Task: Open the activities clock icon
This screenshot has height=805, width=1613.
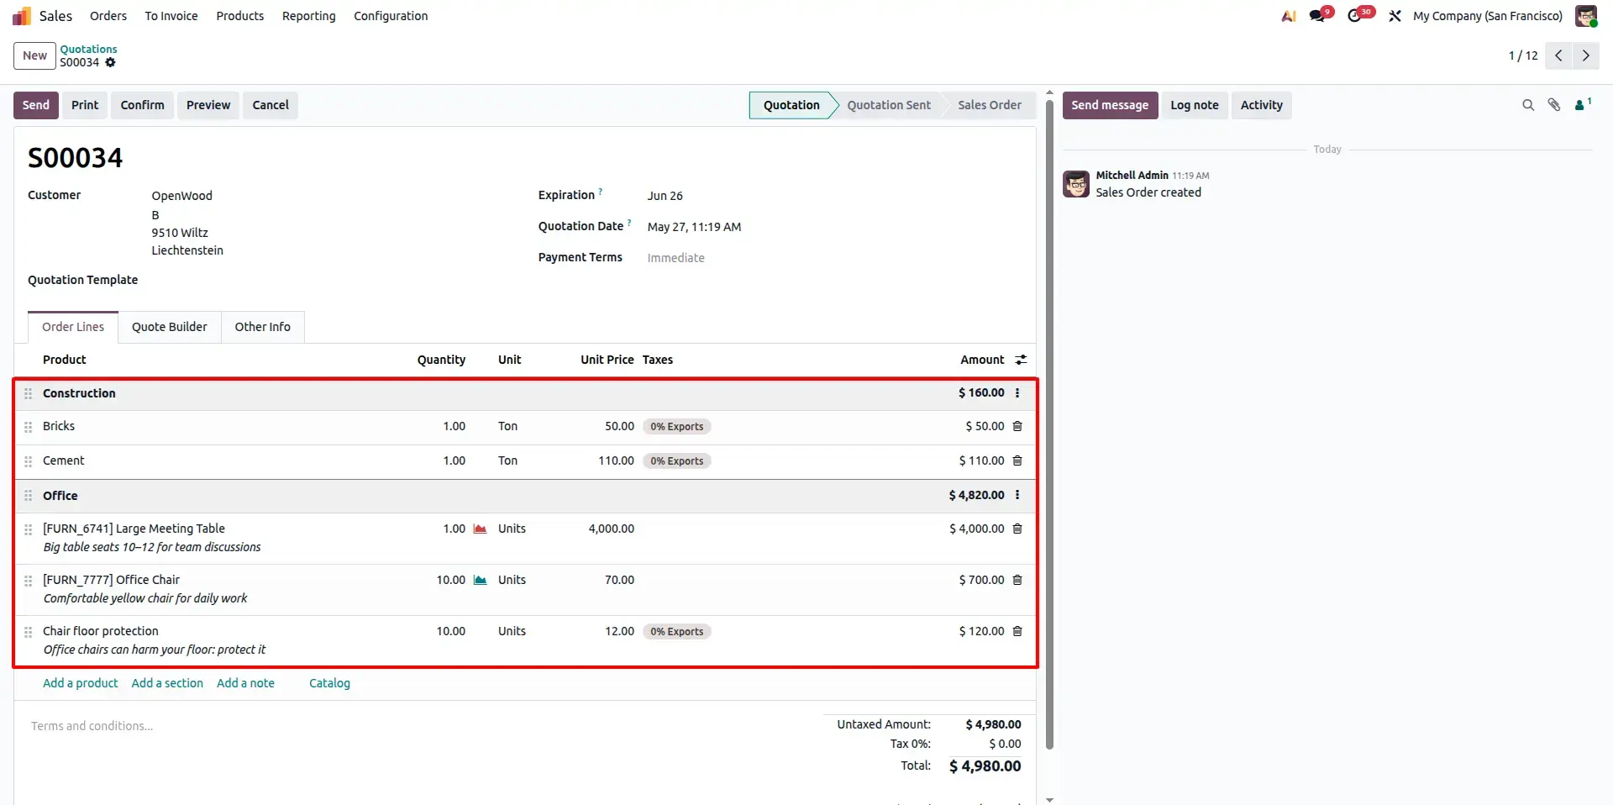Action: 1355,16
